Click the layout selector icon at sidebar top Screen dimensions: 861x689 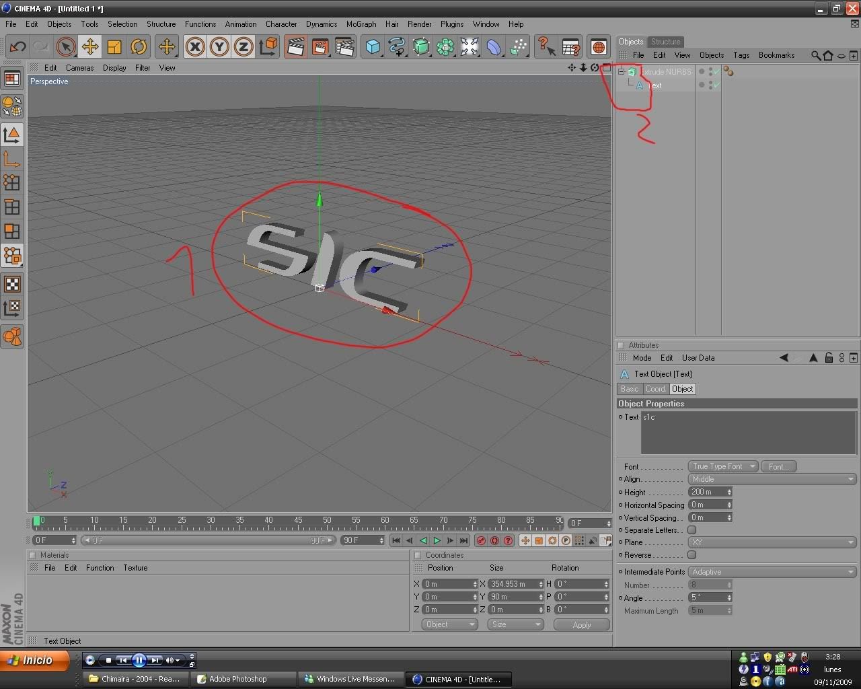pos(12,79)
